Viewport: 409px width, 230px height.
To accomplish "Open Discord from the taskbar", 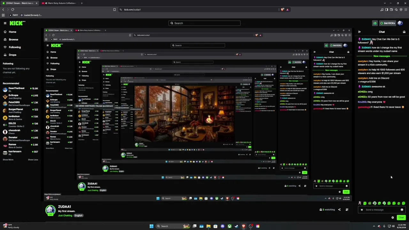I will click(x=222, y=226).
